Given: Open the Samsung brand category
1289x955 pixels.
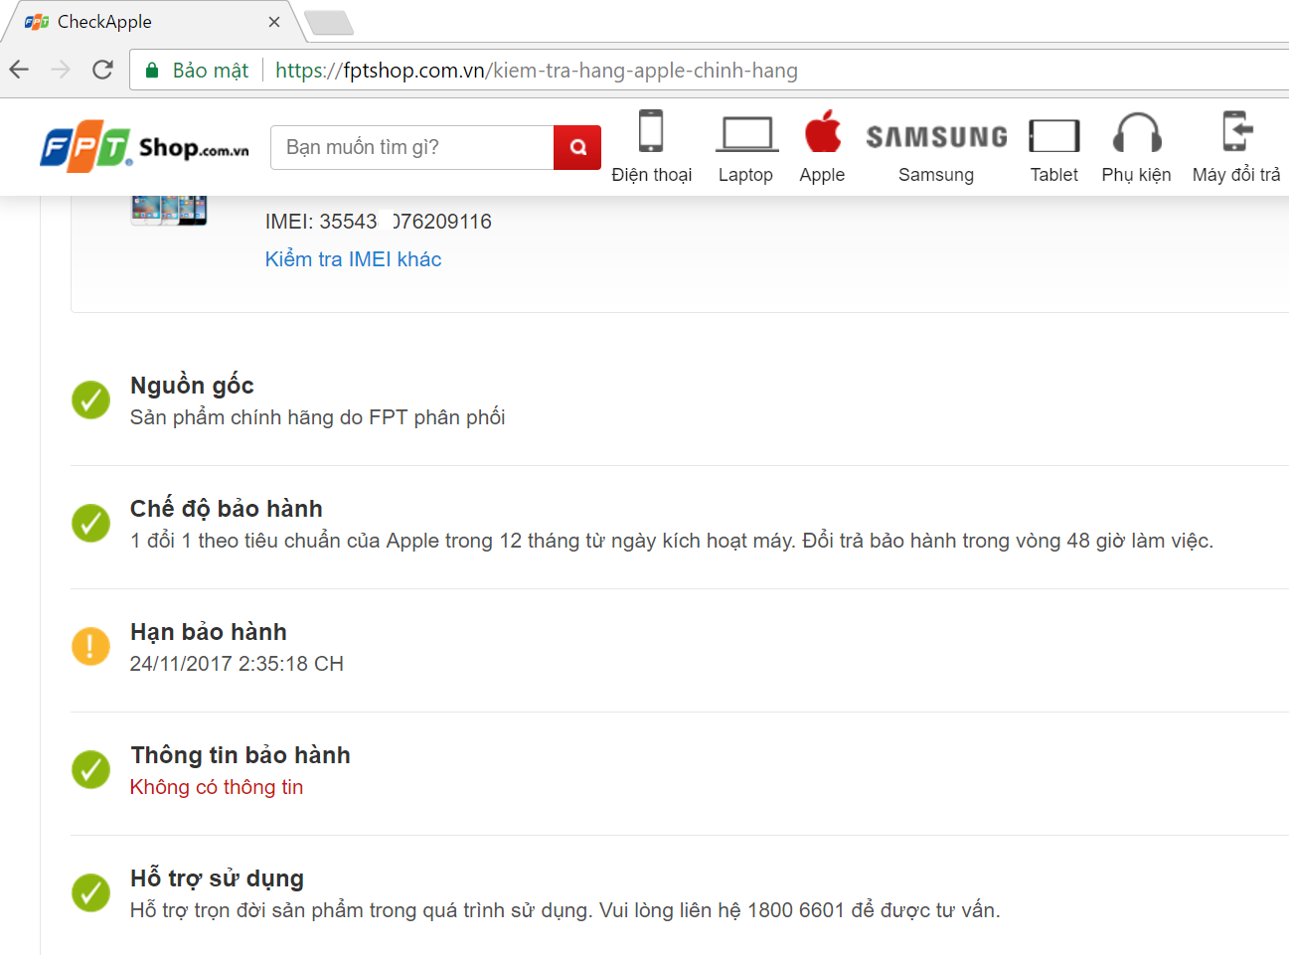Looking at the screenshot, I should point(936,136).
